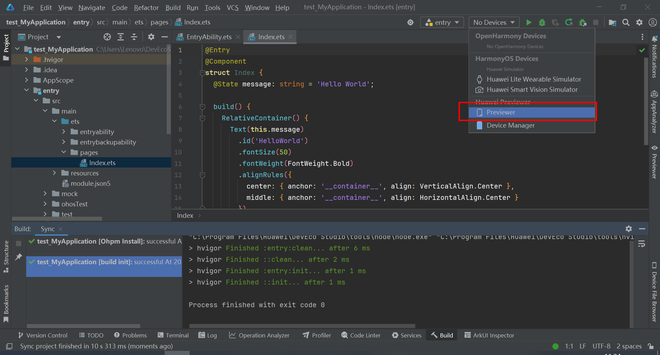Collapse the pages folder
Viewport: 660px width, 355px height.
64,152
